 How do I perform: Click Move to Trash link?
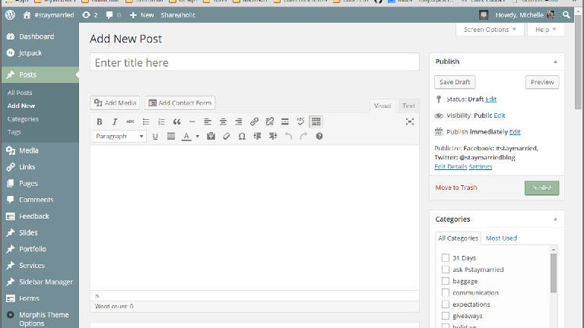456,188
